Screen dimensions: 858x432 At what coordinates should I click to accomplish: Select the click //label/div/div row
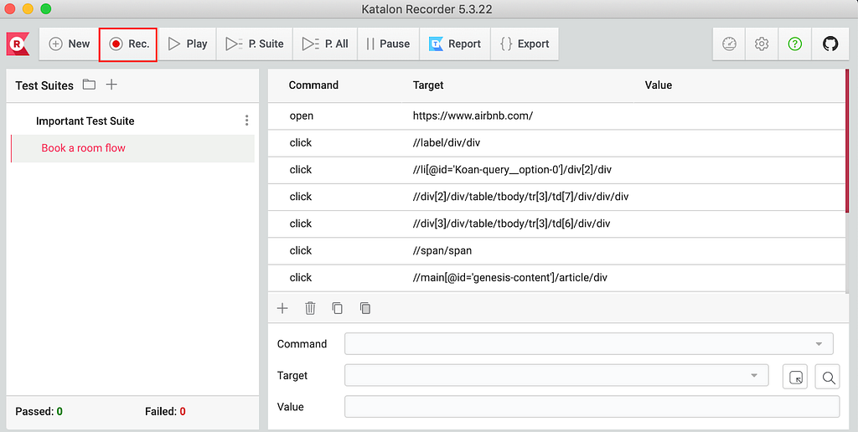tap(556, 142)
